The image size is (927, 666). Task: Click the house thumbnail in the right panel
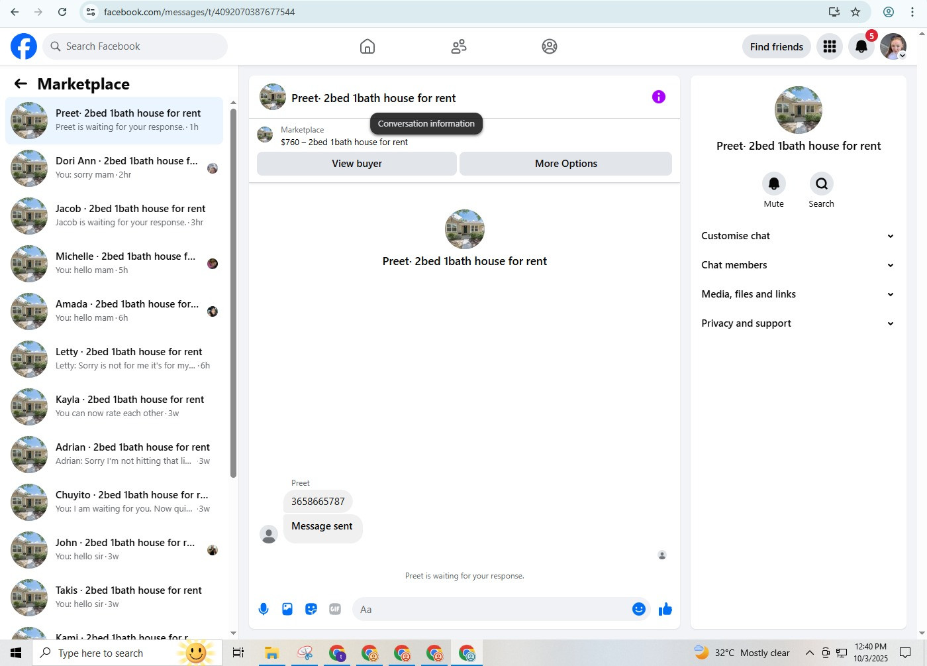tap(799, 110)
